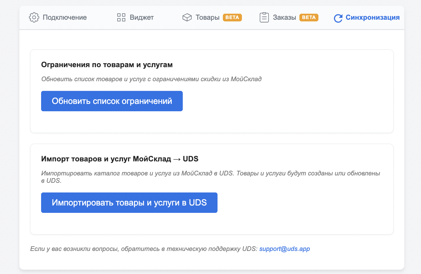Click Импортировать товары и услуги в UDS

129,202
